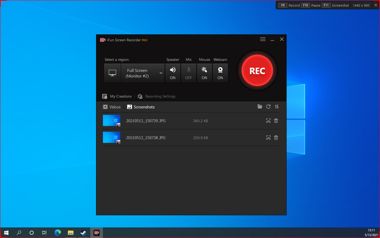Delete the 20210513_150738.JPG screenshot
Screen dimensions: 380x238
[x=276, y=138]
